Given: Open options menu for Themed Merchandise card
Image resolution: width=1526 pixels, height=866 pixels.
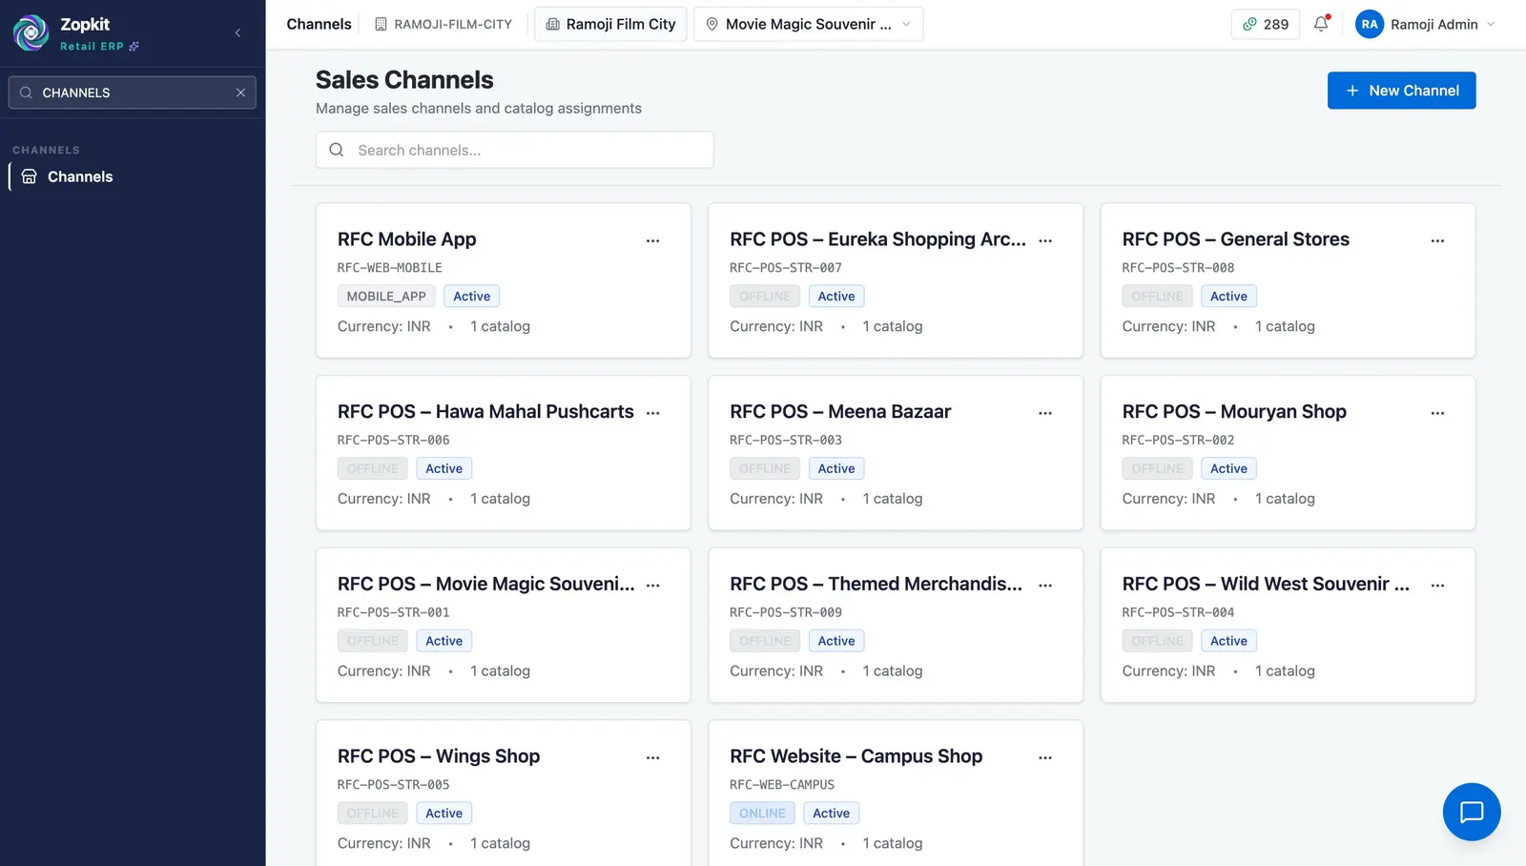Looking at the screenshot, I should (x=1045, y=585).
